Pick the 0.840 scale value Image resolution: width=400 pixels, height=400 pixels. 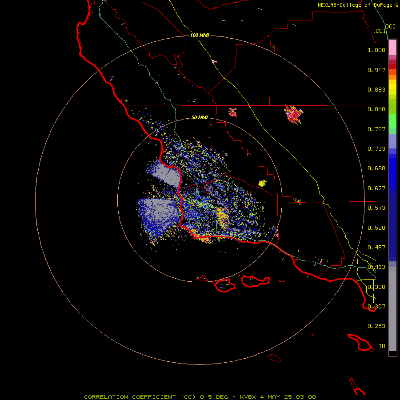pyautogui.click(x=376, y=109)
